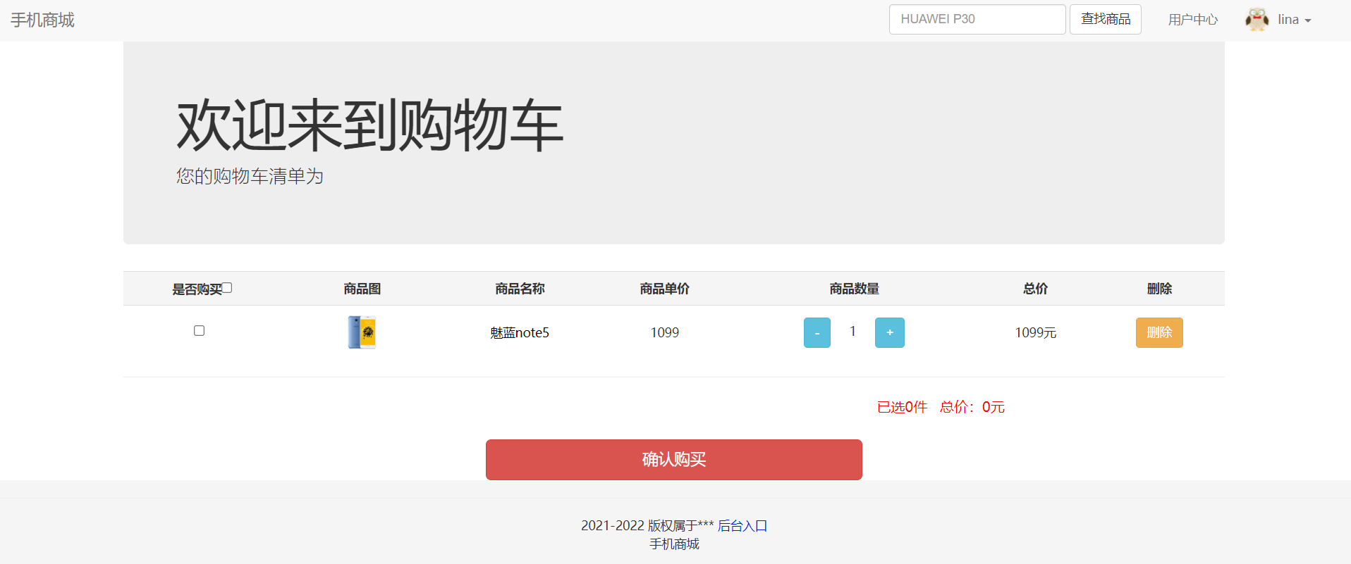This screenshot has width=1351, height=564.
Task: Click the 商品名称 column header
Action: tap(520, 289)
